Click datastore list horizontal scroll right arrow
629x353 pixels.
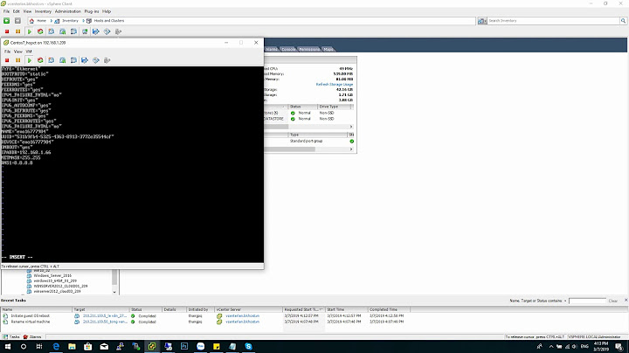pyautogui.click(x=351, y=127)
